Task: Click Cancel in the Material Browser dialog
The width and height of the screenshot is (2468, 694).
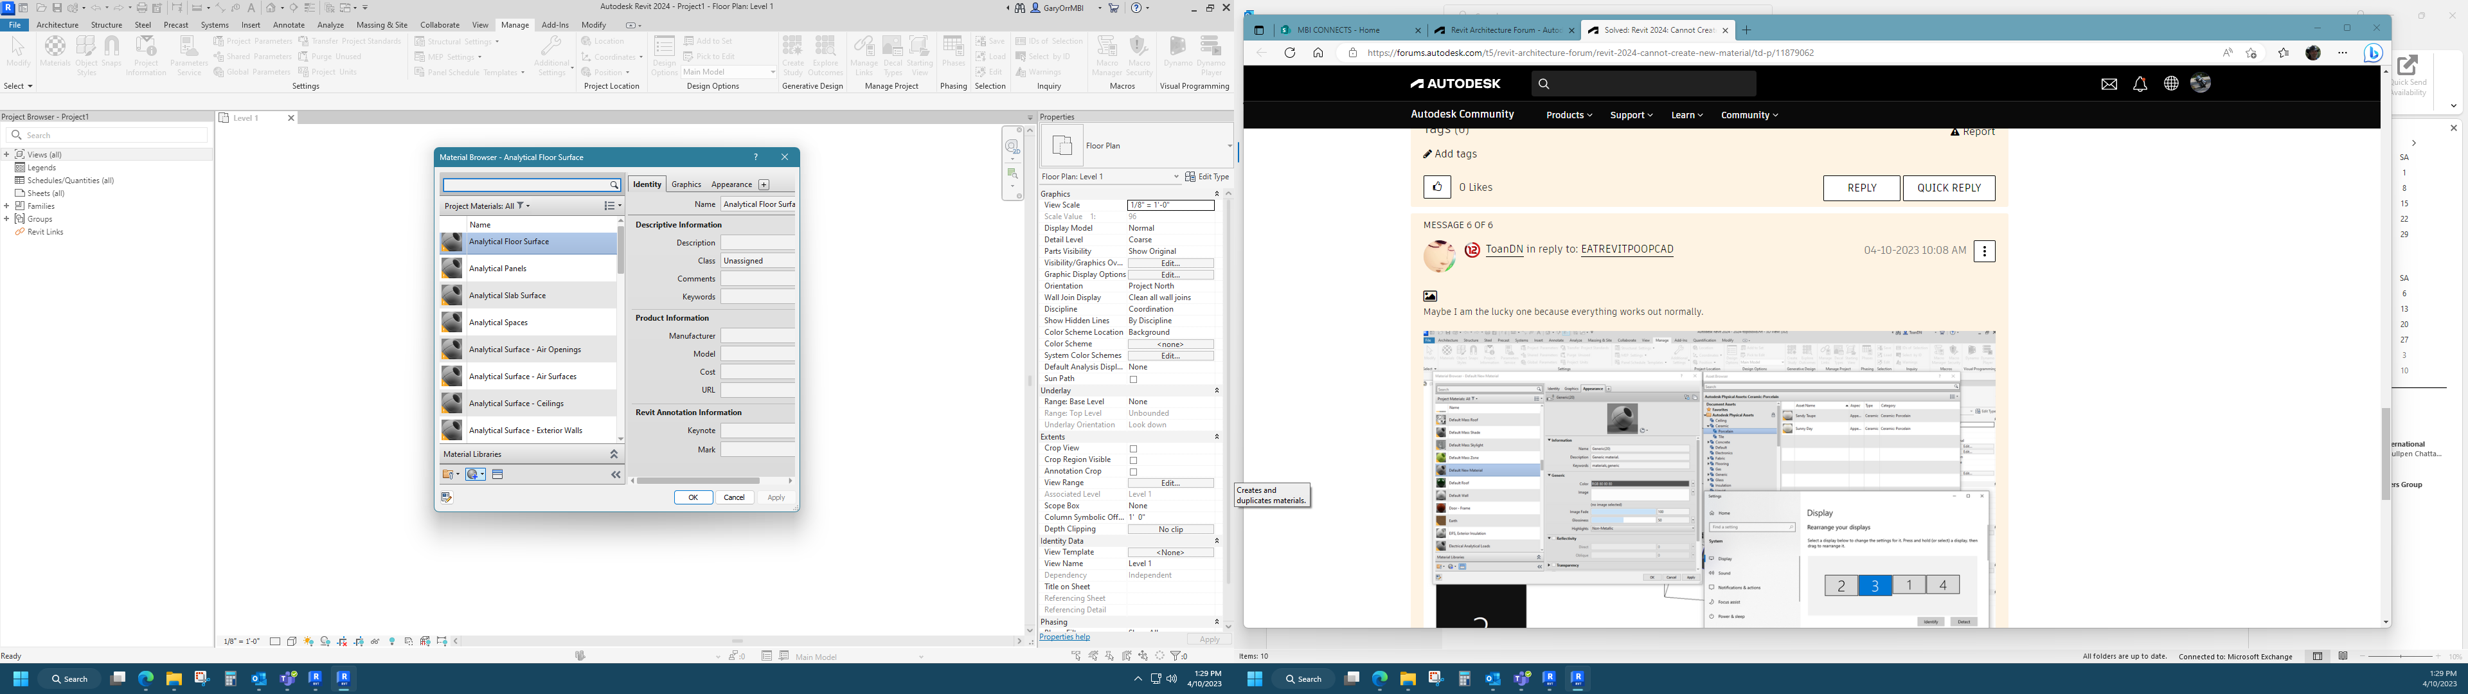Action: [734, 497]
